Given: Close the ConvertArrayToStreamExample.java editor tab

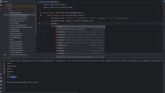Looking at the screenshot, I should tap(60, 2).
